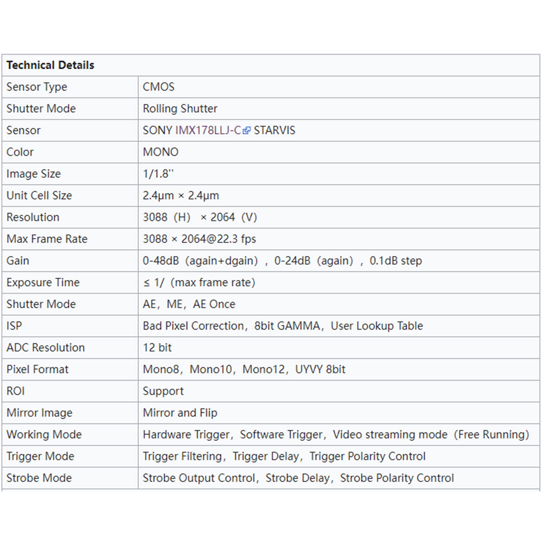The height and width of the screenshot is (544, 544).
Task: Select the Mirror and Flip value
Action: (180, 413)
